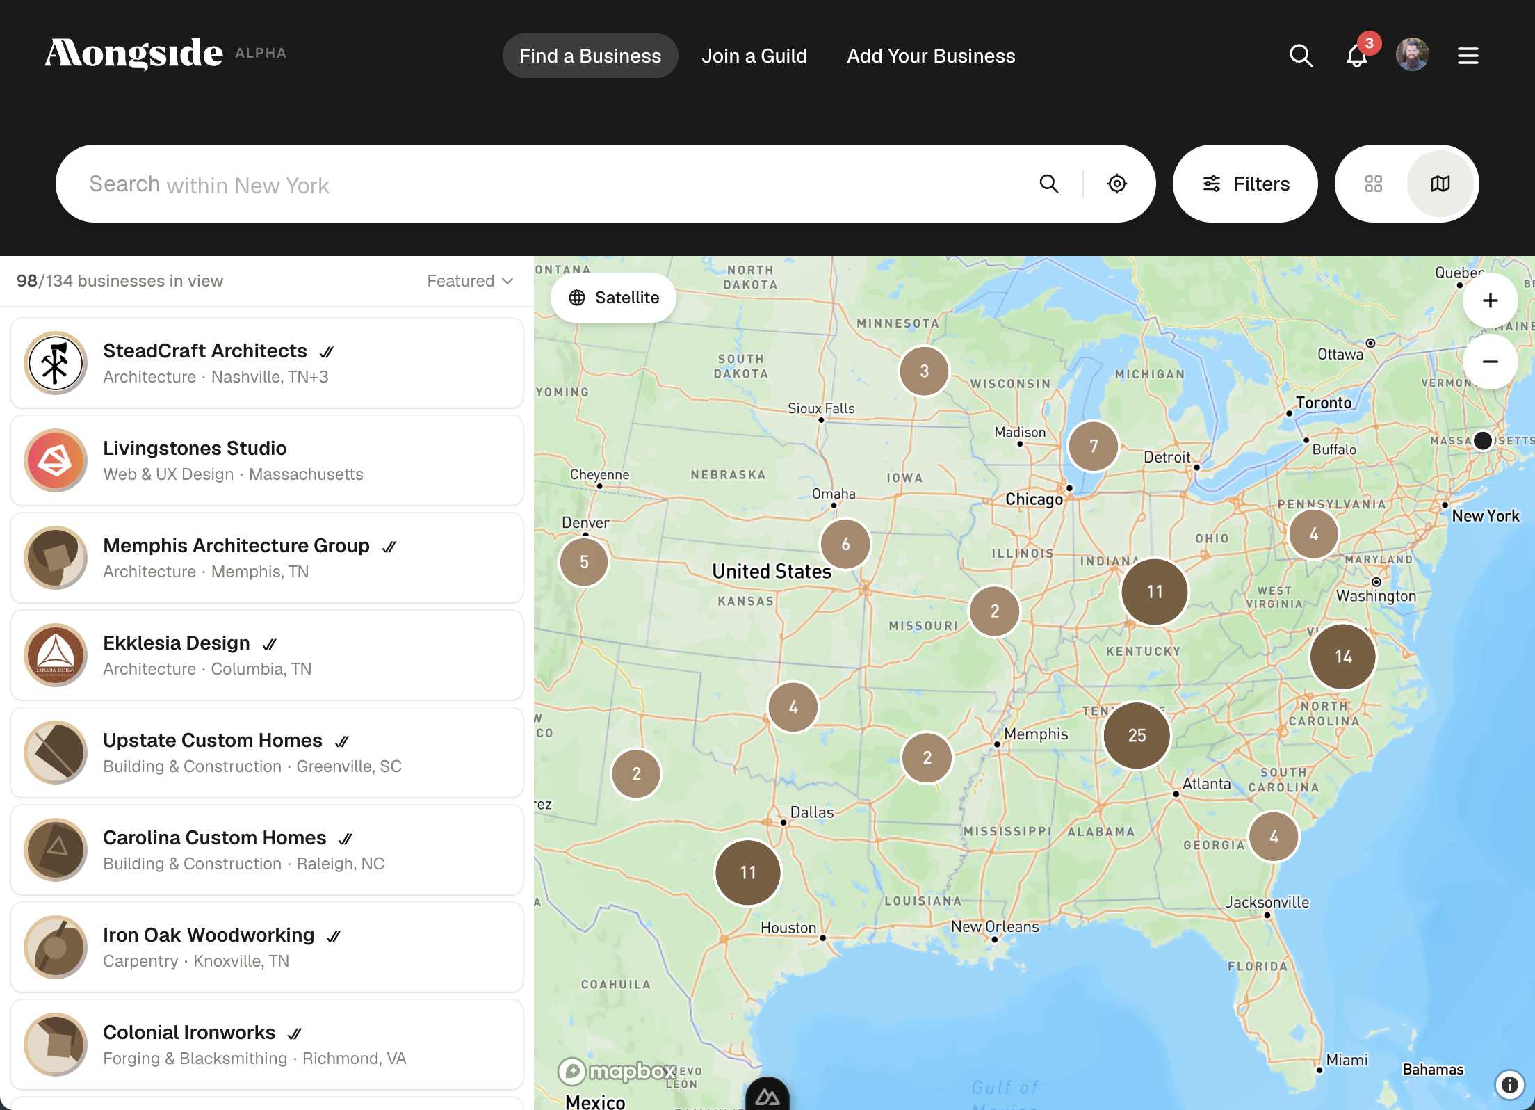The image size is (1535, 1110).
Task: Click the Mapbox logo link
Action: (617, 1072)
